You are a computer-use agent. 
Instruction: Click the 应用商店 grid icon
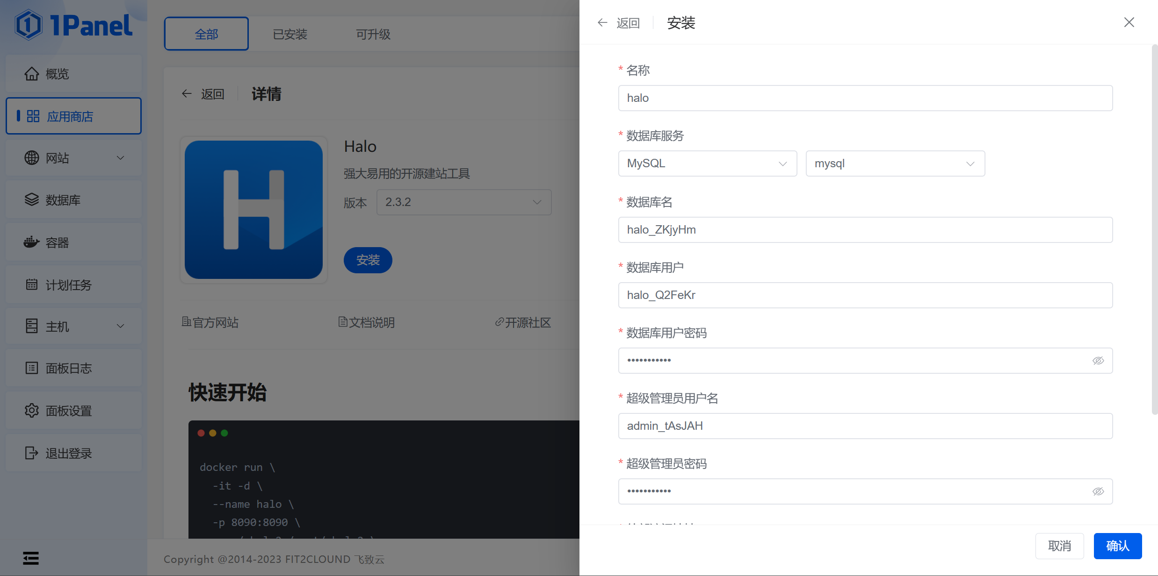pos(33,116)
